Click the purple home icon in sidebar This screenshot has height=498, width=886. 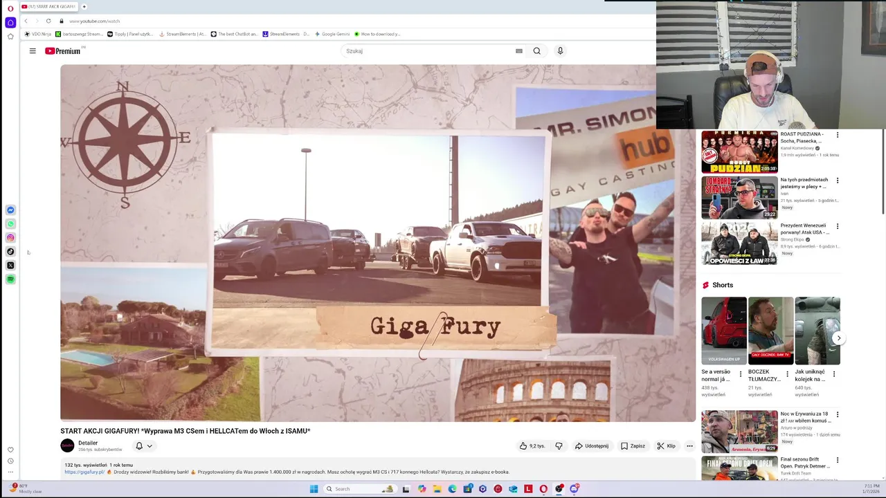(10, 22)
